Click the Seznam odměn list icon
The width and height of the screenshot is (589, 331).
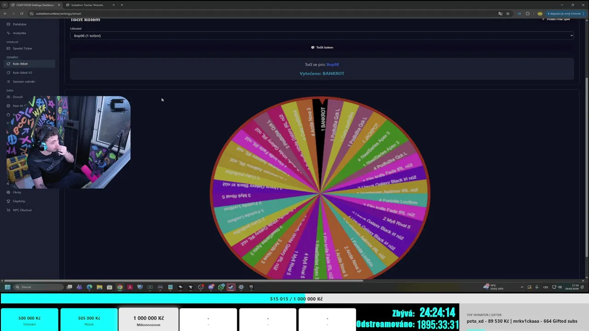[x=8, y=81]
